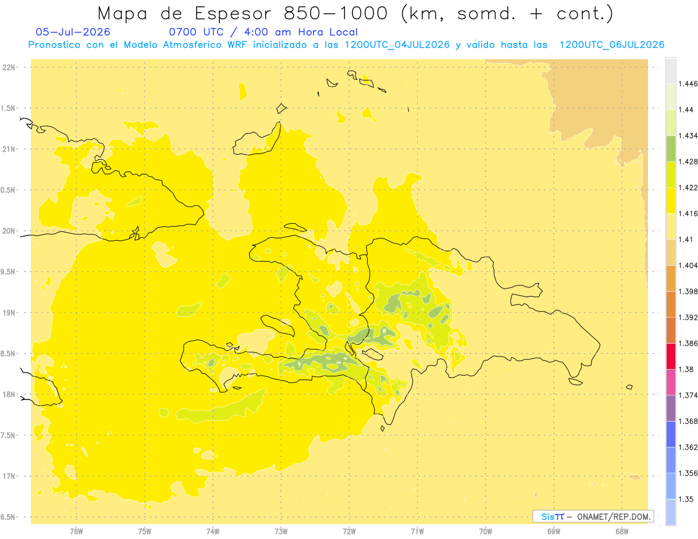Click the legend value '1.41'
This screenshot has height=539, width=698.
tap(685, 240)
